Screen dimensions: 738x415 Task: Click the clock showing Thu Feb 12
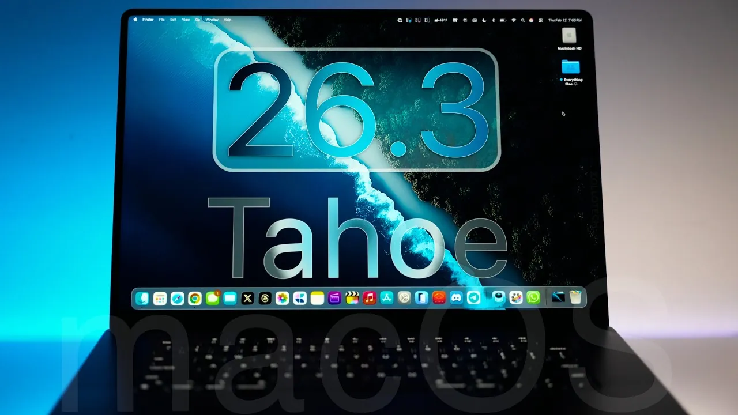click(x=556, y=19)
